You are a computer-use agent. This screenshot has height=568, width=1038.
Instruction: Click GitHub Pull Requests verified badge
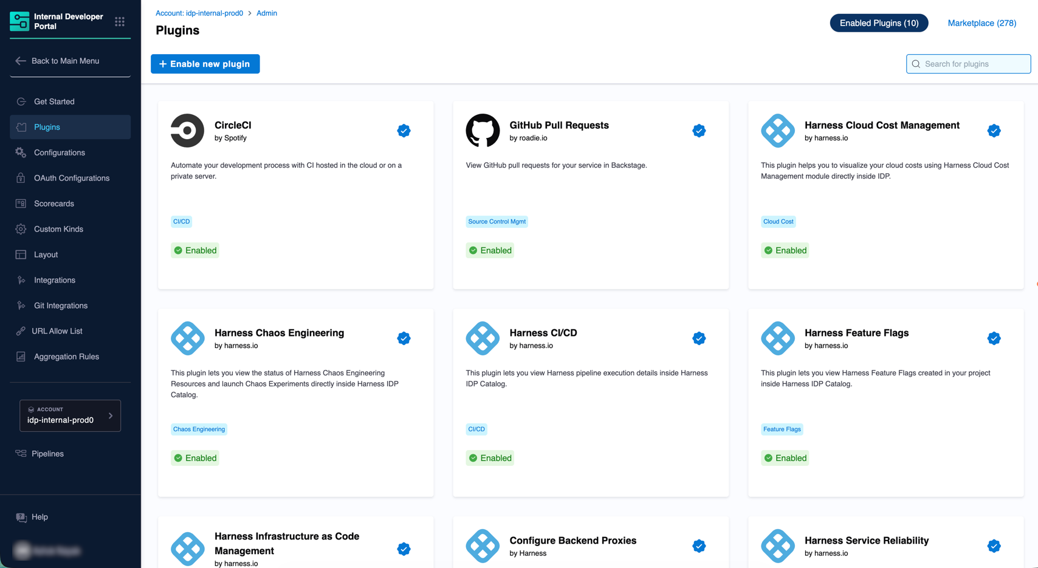699,131
